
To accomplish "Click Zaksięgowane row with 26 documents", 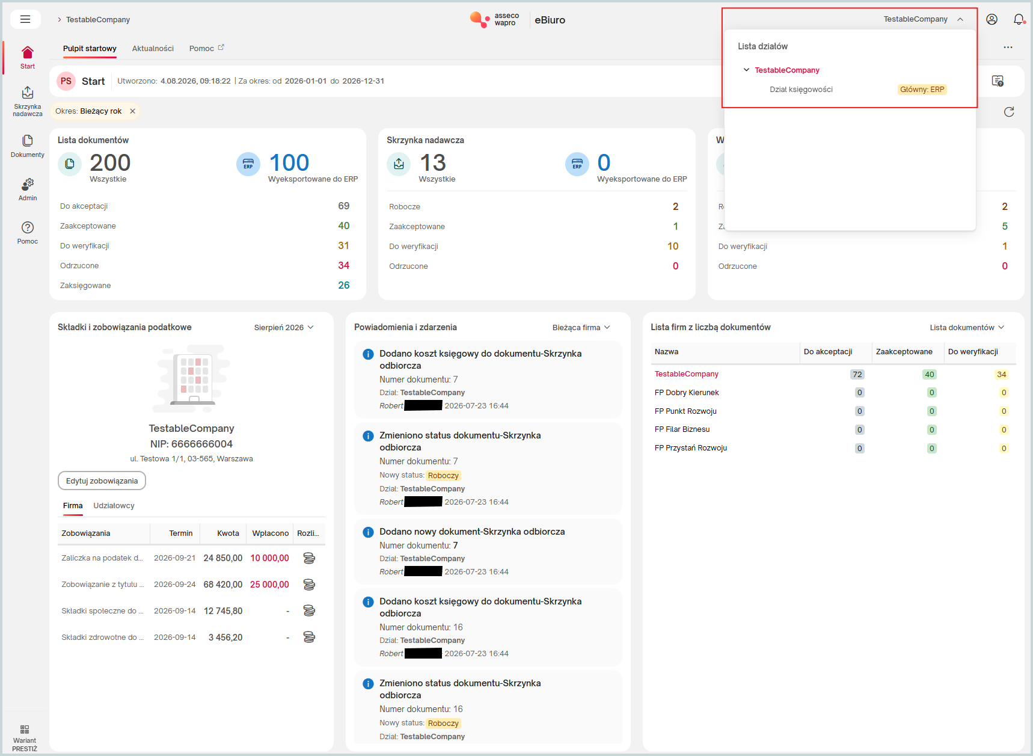I will pyautogui.click(x=204, y=286).
